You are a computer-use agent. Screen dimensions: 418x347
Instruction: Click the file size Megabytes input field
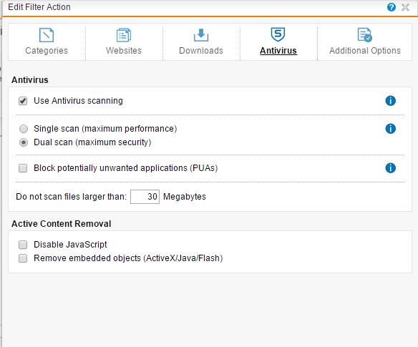145,197
